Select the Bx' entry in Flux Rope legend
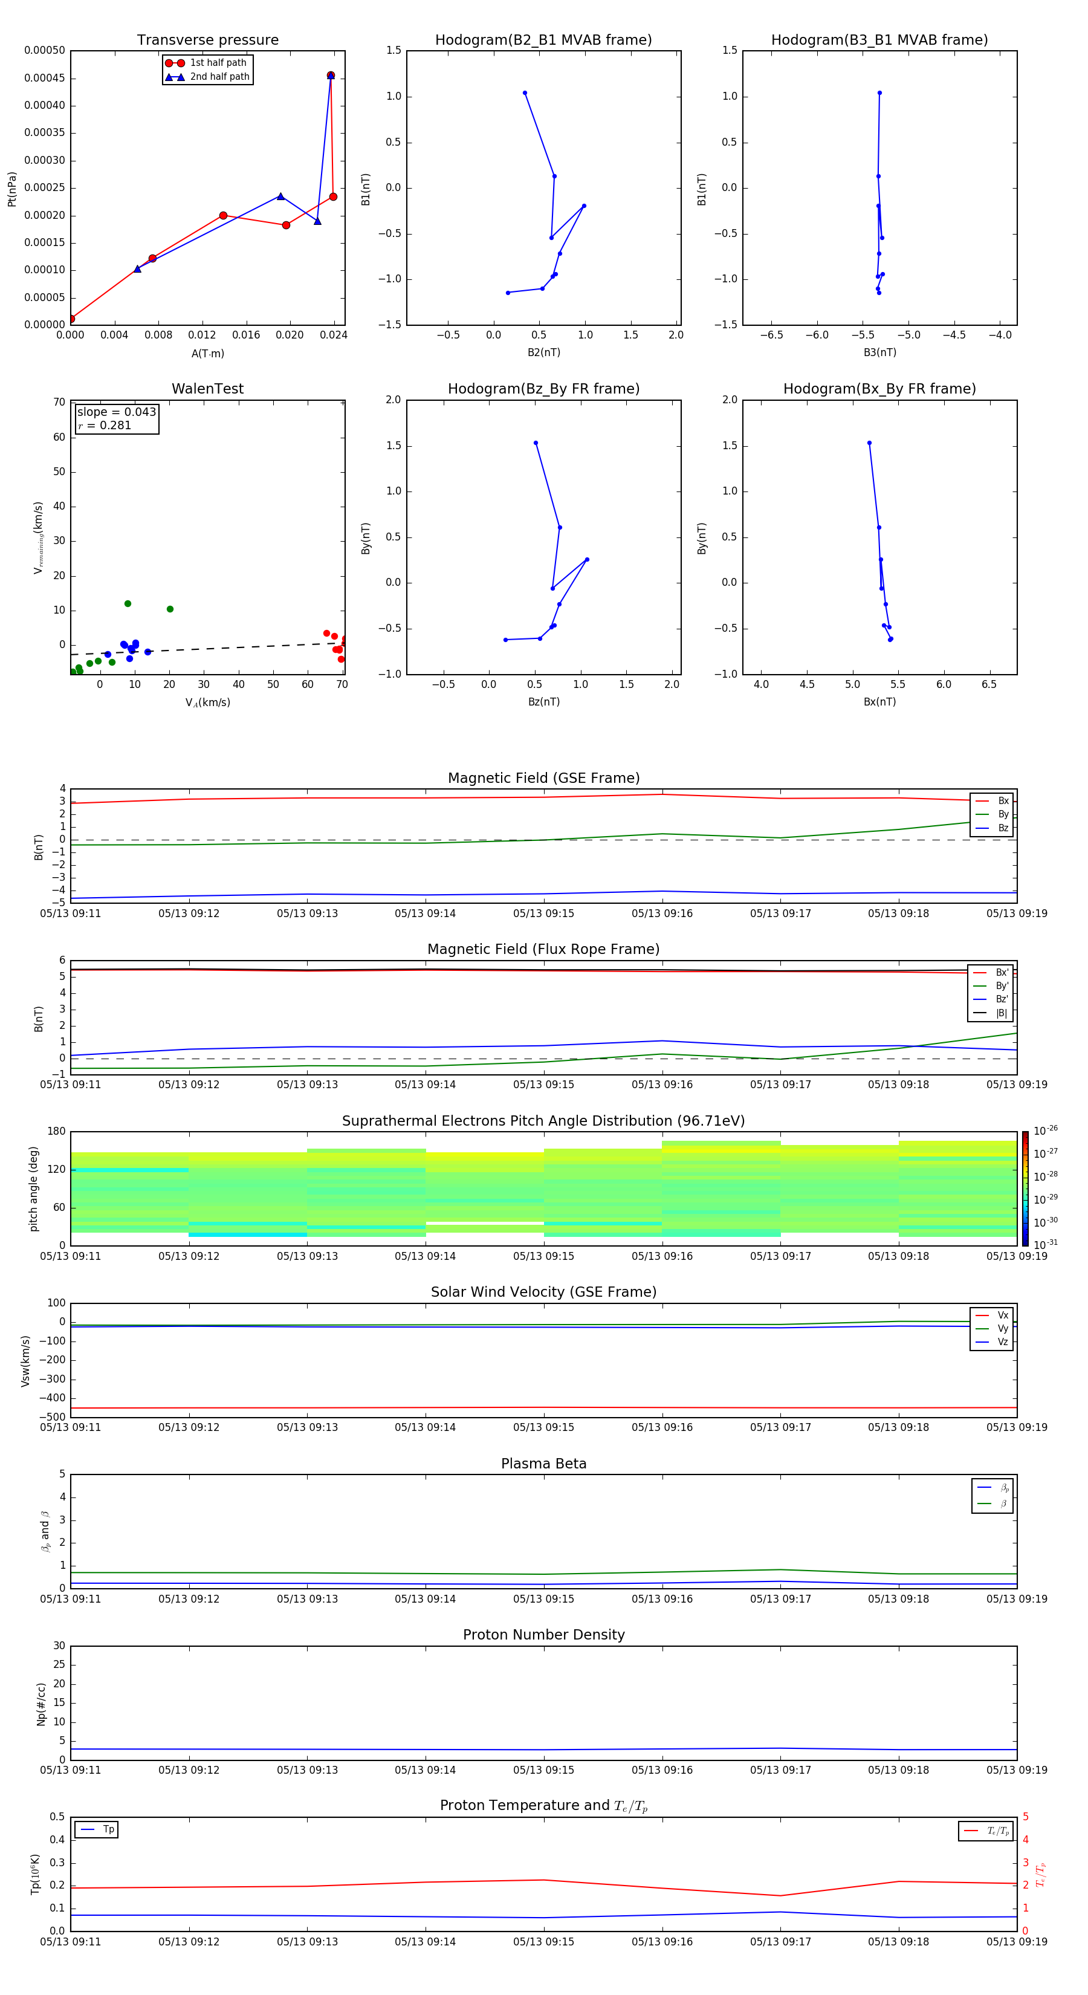 click(x=991, y=973)
